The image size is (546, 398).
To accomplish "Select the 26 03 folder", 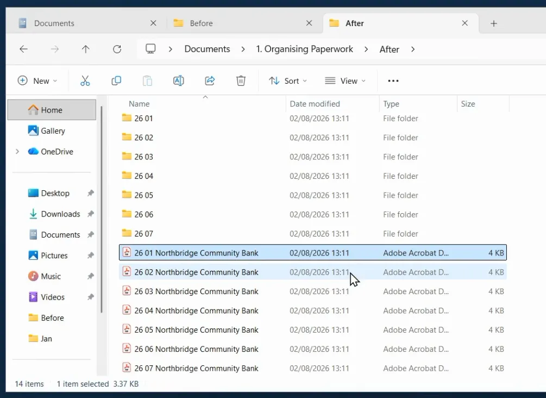I will [313, 157].
